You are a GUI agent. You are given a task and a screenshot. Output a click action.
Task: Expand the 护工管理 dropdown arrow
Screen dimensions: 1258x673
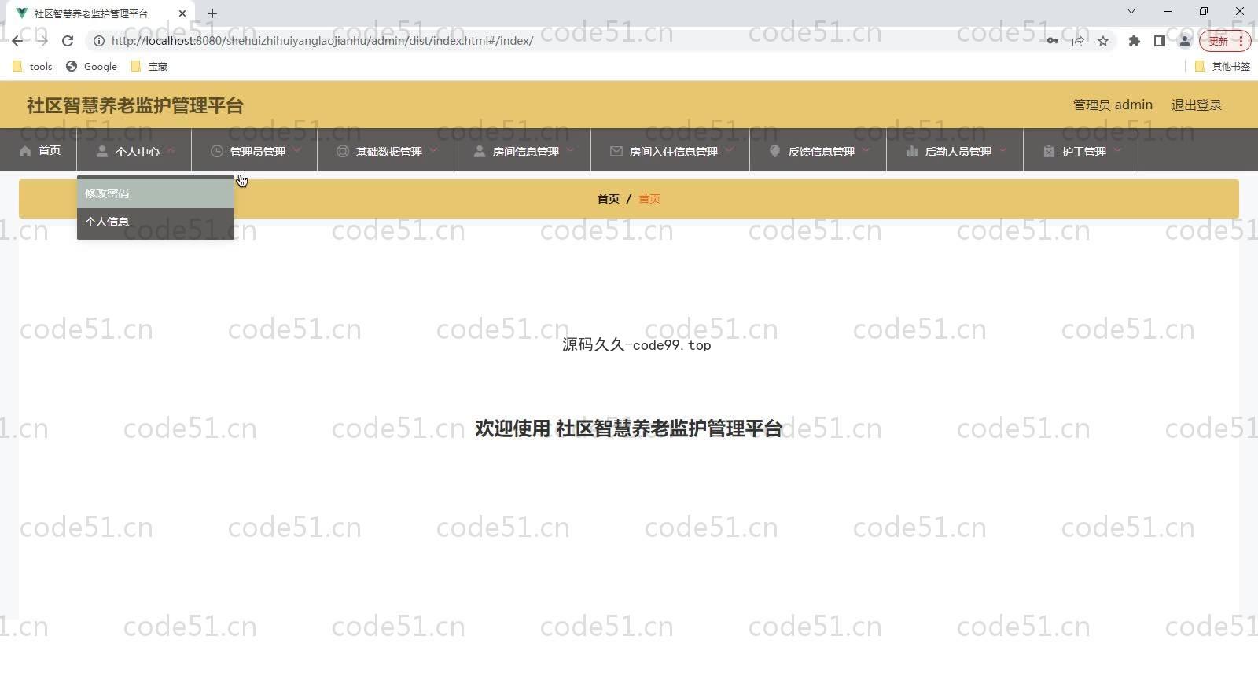point(1117,150)
